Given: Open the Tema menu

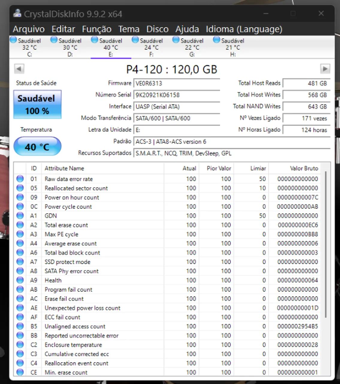Looking at the screenshot, I should click(129, 29).
